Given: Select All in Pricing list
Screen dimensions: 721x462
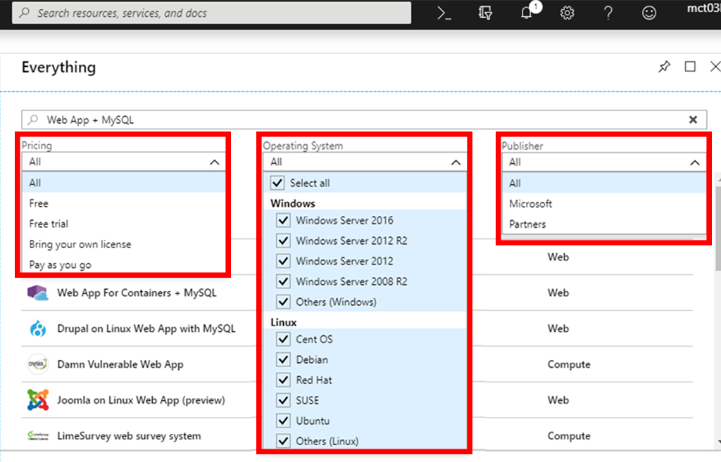Looking at the screenshot, I should (124, 183).
